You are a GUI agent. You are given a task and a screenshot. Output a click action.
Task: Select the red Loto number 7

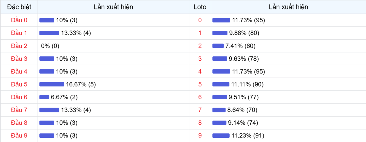click(200, 110)
